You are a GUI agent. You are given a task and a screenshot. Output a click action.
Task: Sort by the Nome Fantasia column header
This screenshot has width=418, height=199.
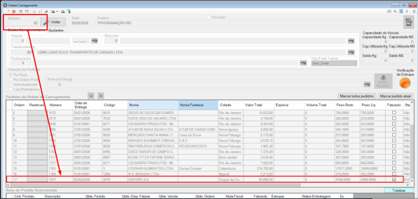(198, 105)
